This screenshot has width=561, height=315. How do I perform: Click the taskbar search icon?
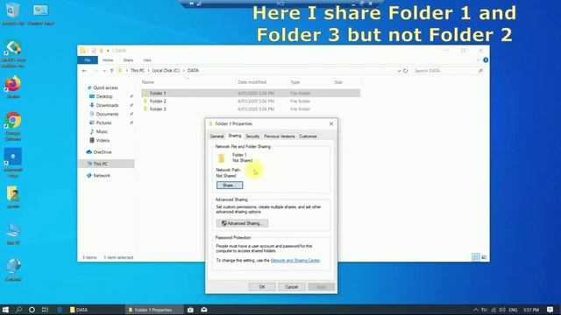[x=18, y=310]
